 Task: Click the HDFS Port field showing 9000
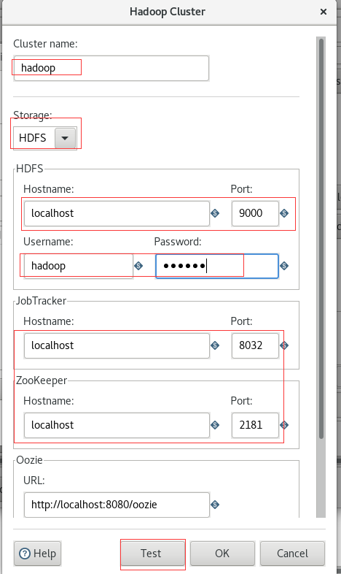(255, 213)
